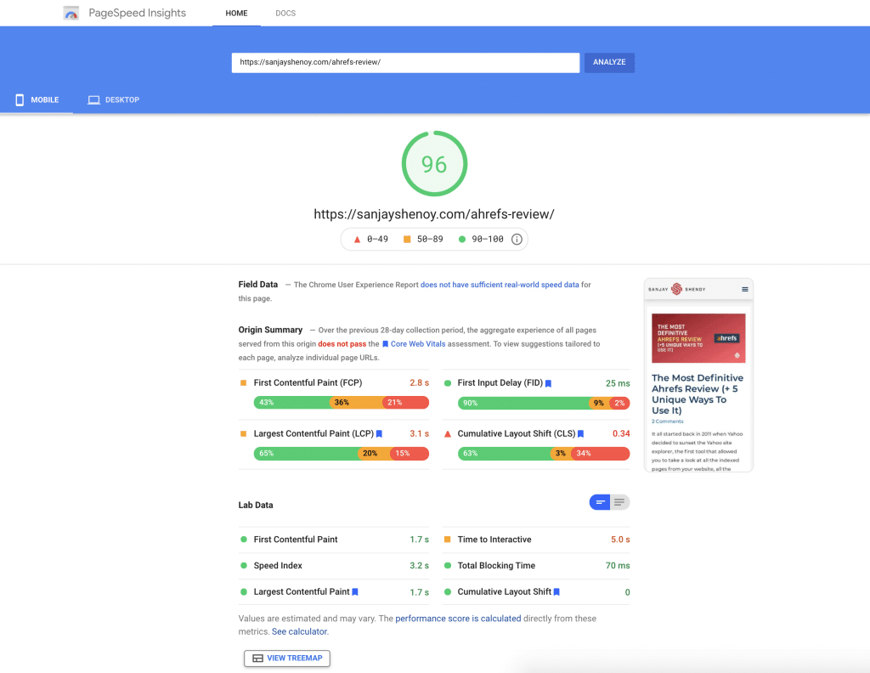Click the orange square next to FCP
The height and width of the screenshot is (673, 870).
[243, 383]
